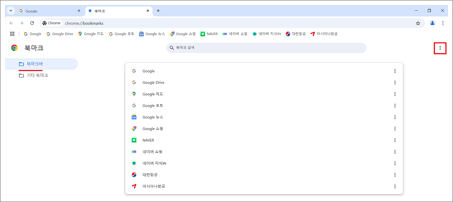Open Google 쇼핑 from the bookmarks bar
The height and width of the screenshot is (202, 453).
click(183, 34)
